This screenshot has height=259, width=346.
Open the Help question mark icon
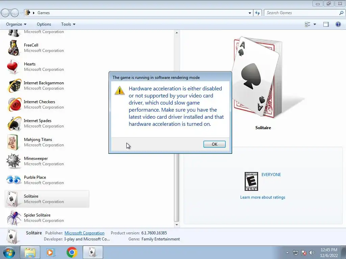pyautogui.click(x=338, y=24)
